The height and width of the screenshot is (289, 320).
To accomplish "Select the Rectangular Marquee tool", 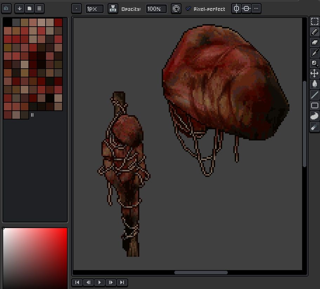I will click(314, 21).
